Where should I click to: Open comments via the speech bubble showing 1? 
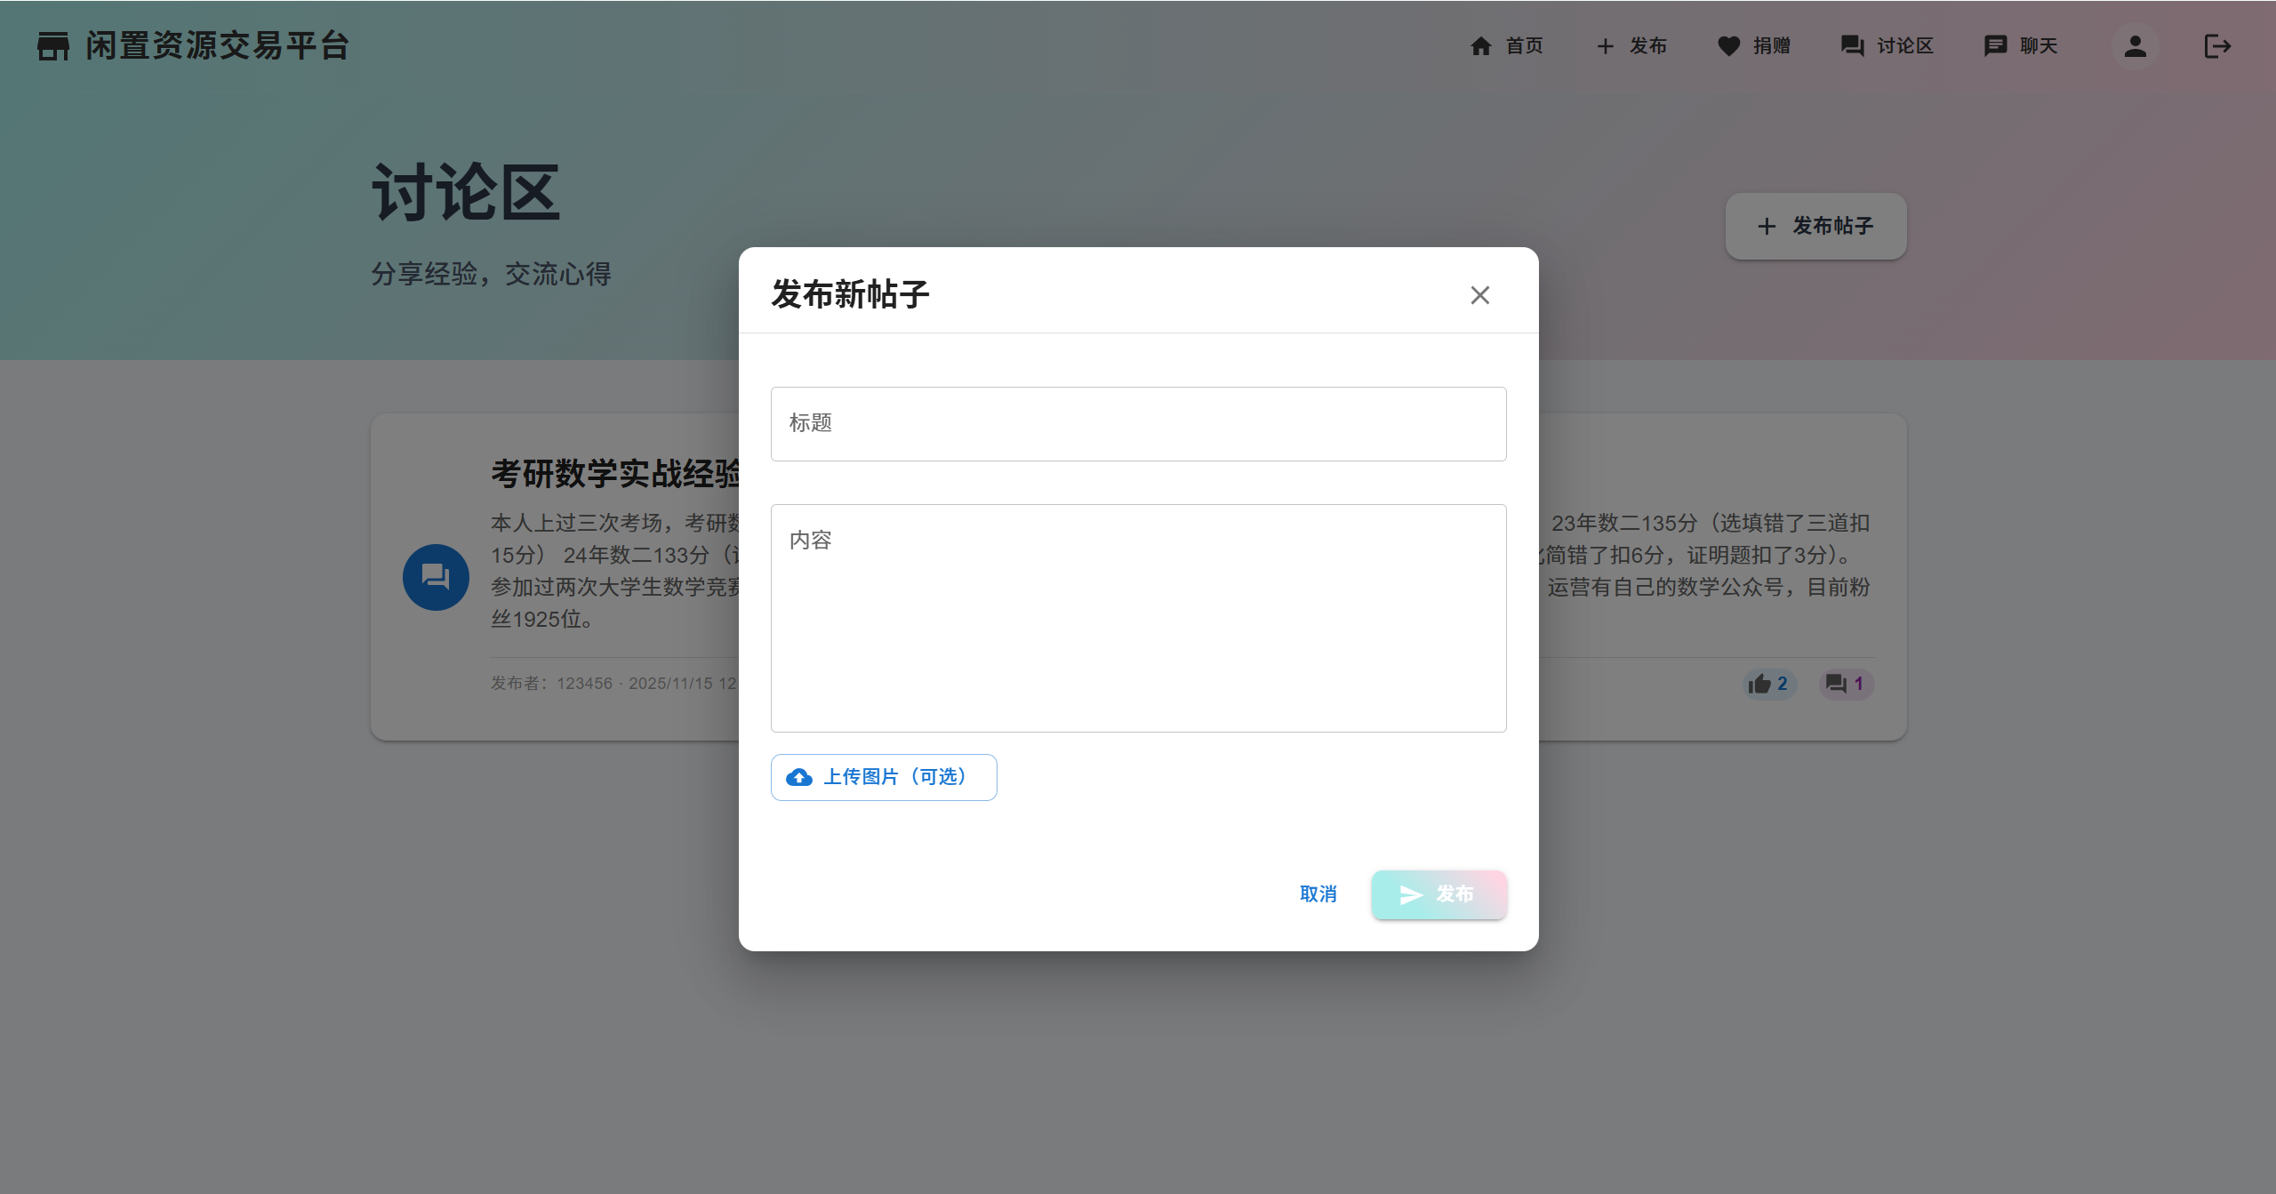tap(1837, 684)
